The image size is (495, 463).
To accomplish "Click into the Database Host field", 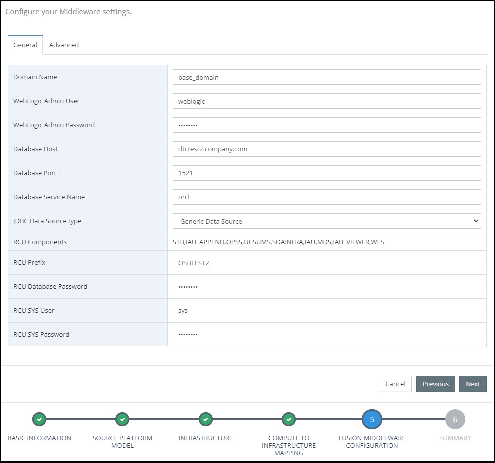I will (327, 149).
